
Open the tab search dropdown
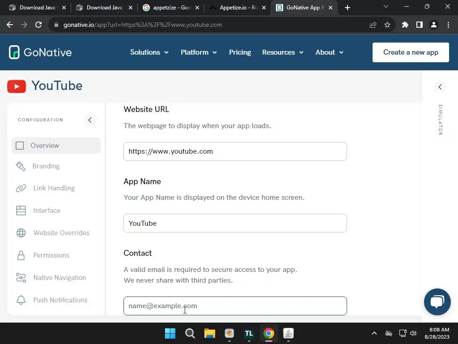pyautogui.click(x=386, y=6)
